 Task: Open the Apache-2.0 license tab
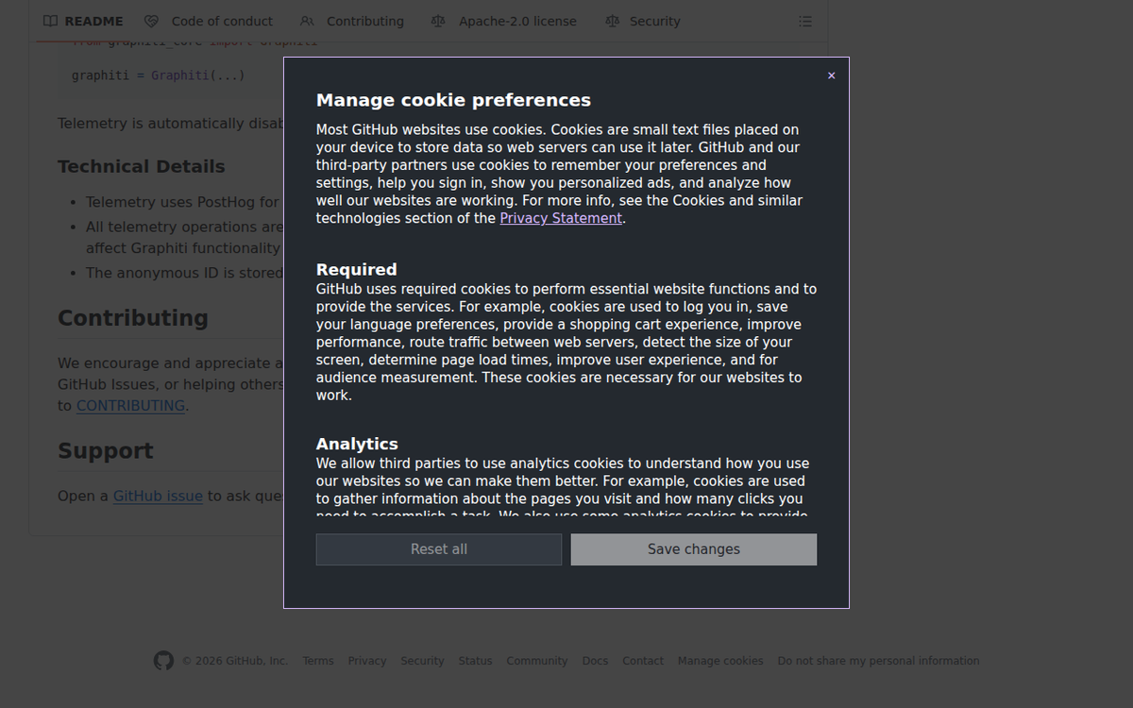coord(503,21)
